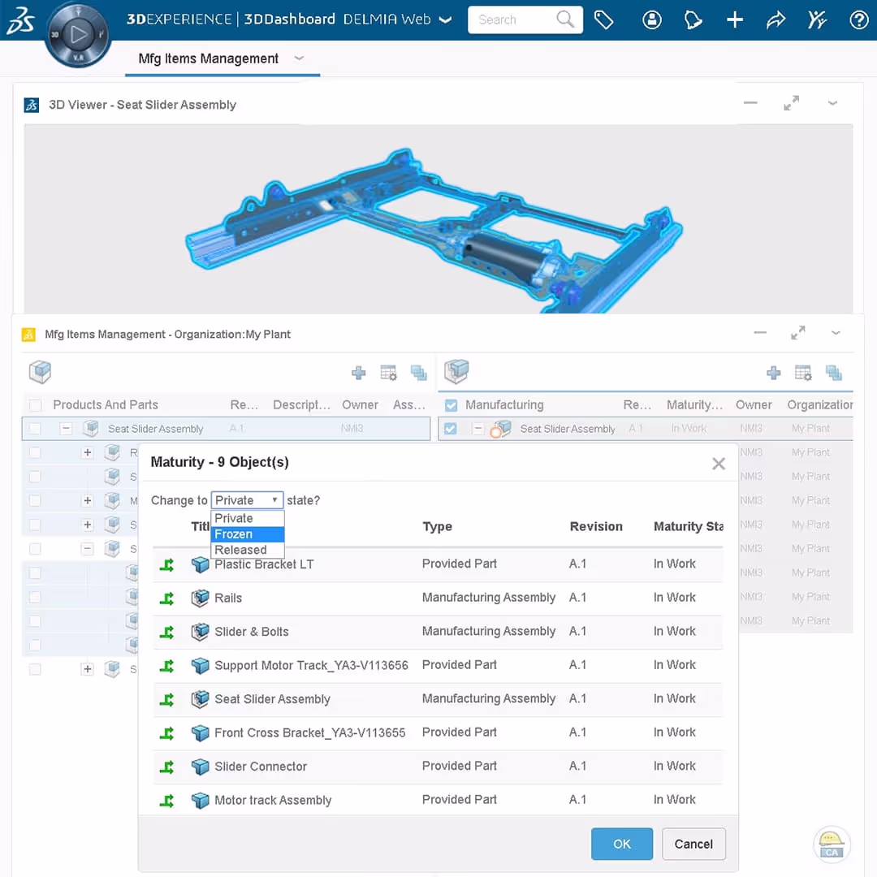Click the add plus icon in Manufacturing panel
The width and height of the screenshot is (877, 877).
click(774, 373)
